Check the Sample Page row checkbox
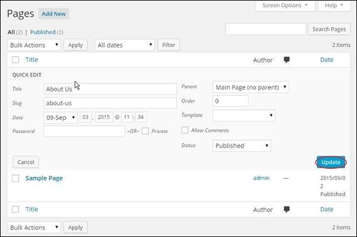Screen dimensions: 357x237 click(16, 178)
